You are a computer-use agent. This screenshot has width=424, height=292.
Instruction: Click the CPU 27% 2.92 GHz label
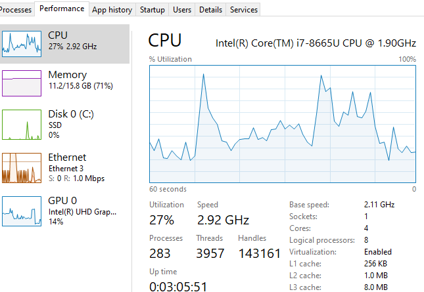pyautogui.click(x=72, y=47)
